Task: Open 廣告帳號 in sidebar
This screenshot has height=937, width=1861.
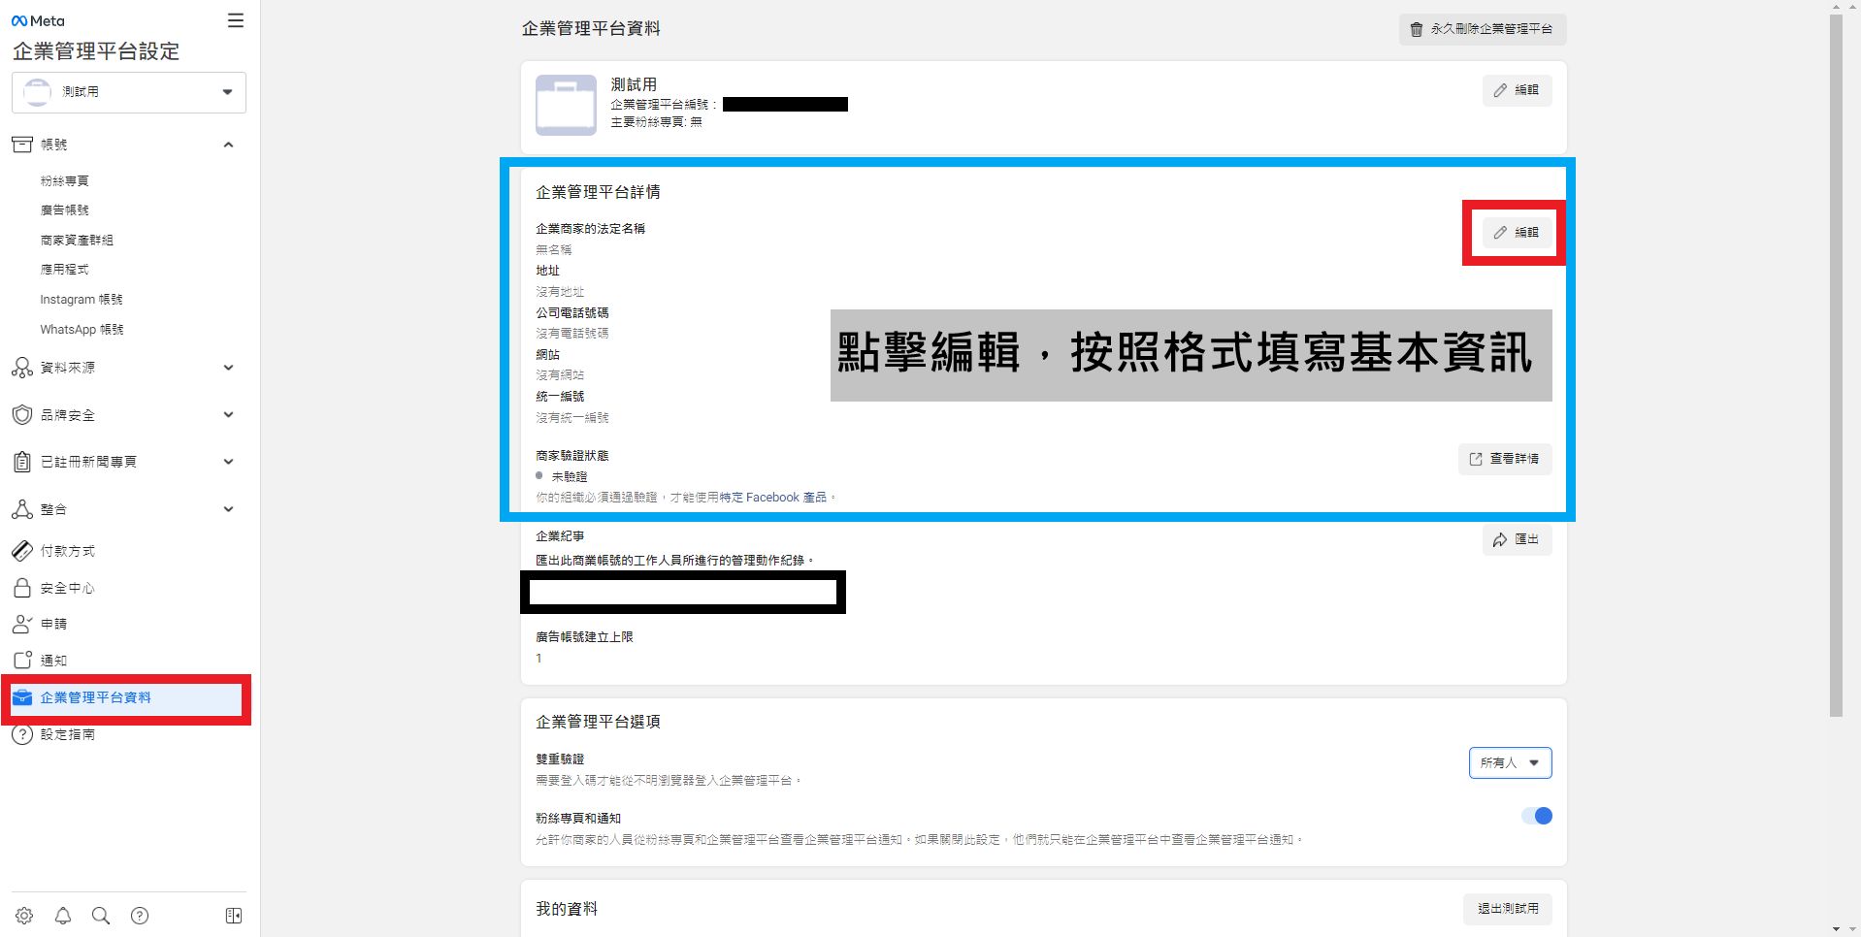Action: click(65, 210)
